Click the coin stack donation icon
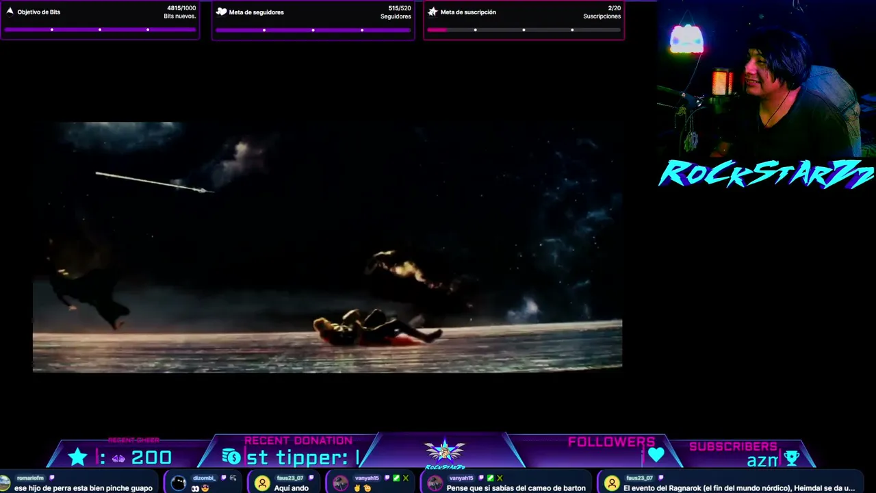Screen dimensions: 876x493 click(x=231, y=457)
